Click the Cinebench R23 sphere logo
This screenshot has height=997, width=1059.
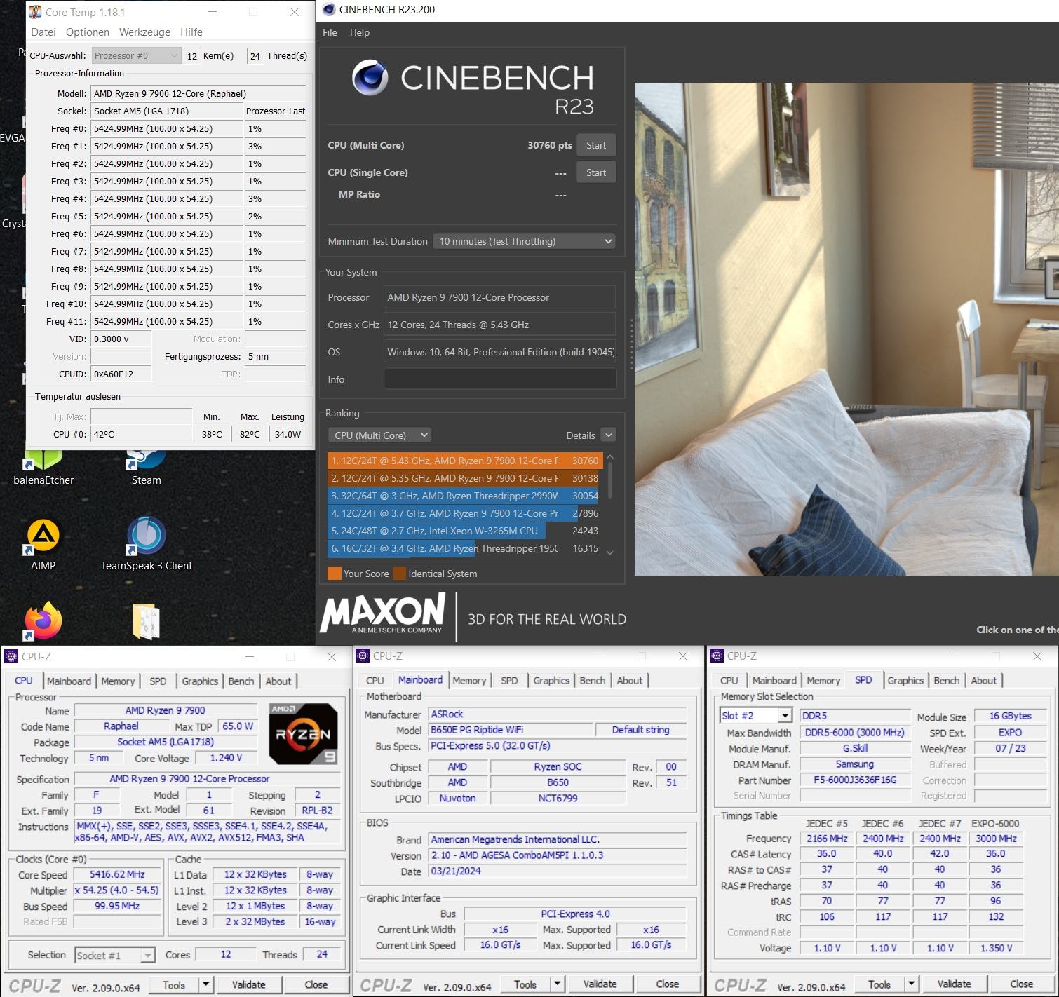(x=370, y=77)
